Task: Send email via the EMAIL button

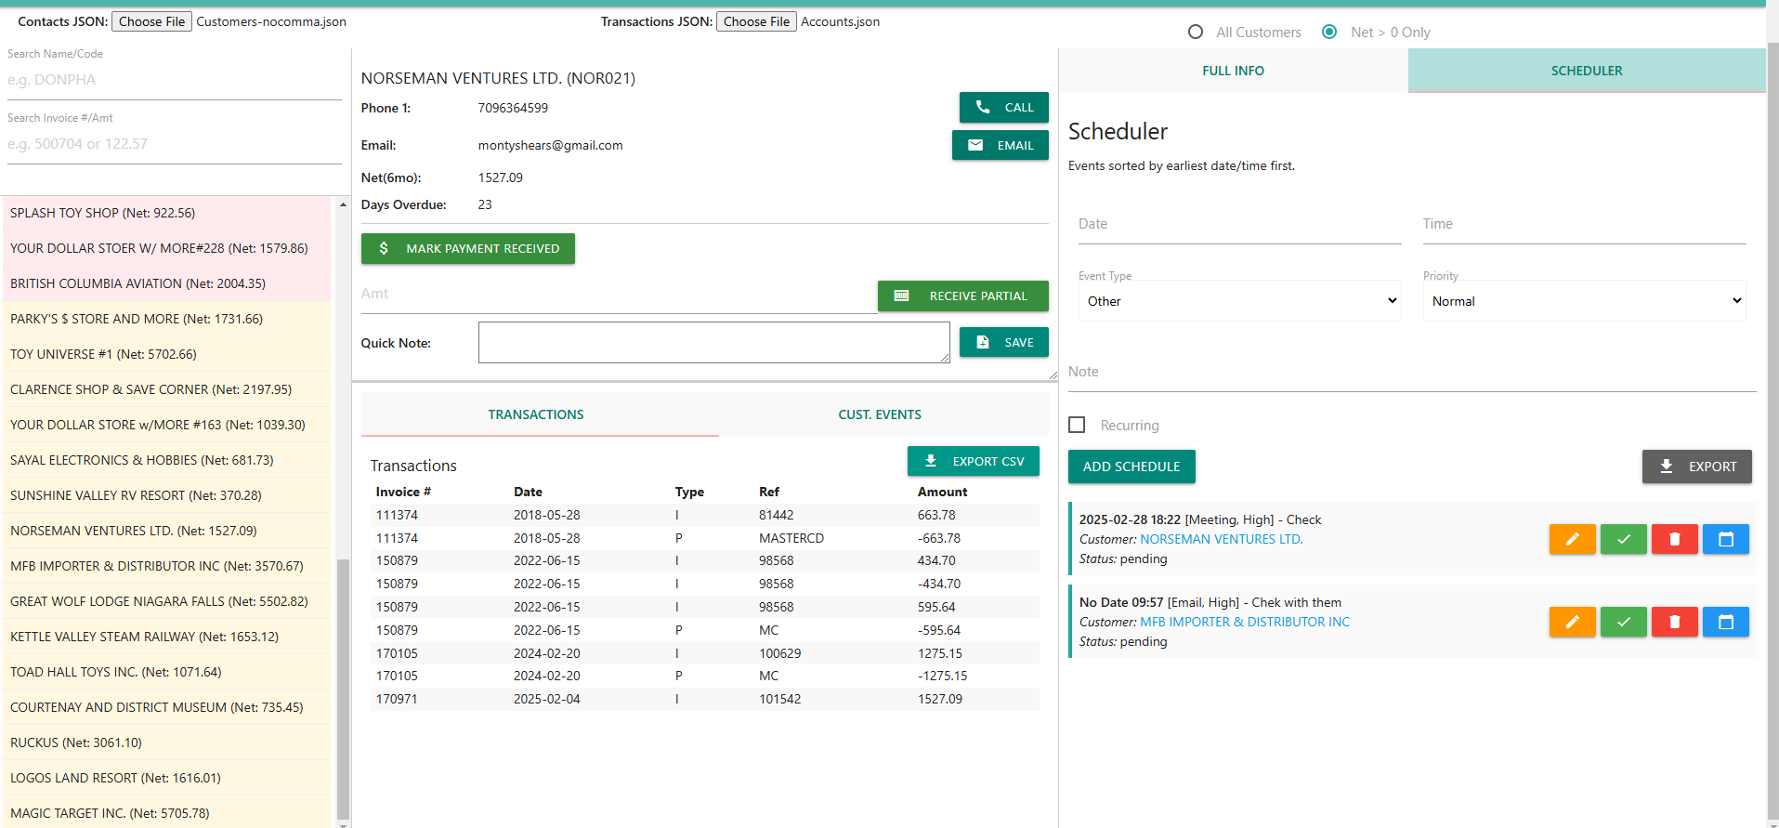Action: pos(1000,145)
